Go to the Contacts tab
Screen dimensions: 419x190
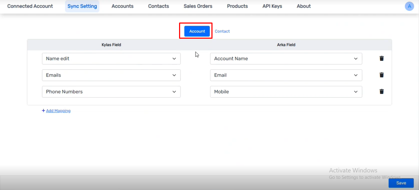(x=158, y=6)
